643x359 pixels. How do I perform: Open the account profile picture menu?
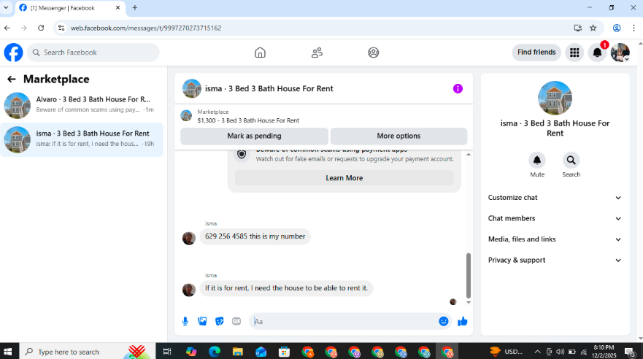[x=620, y=53]
